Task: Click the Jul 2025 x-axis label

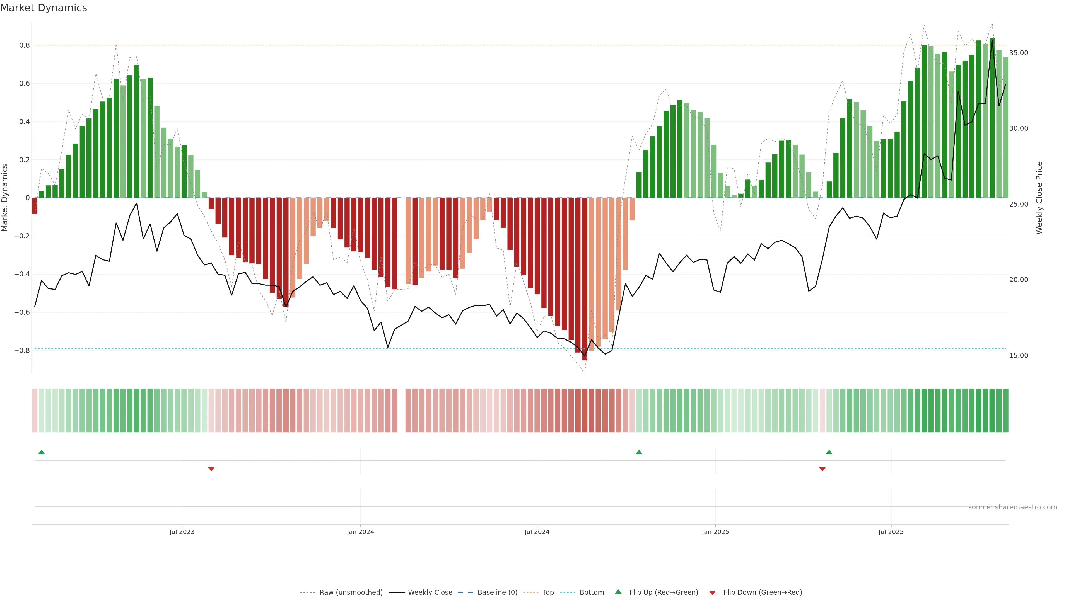Action: (x=891, y=532)
